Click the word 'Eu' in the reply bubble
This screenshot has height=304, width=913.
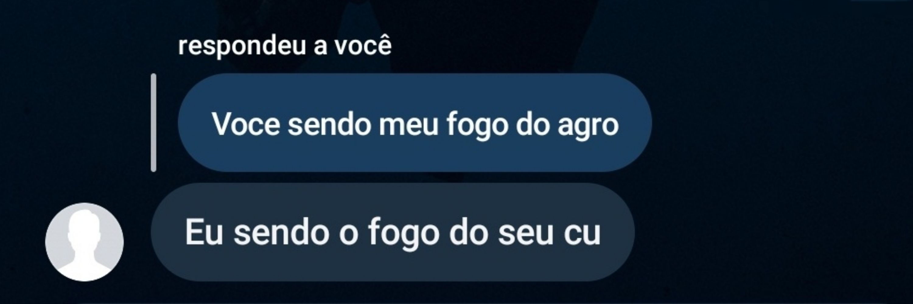[204, 232]
